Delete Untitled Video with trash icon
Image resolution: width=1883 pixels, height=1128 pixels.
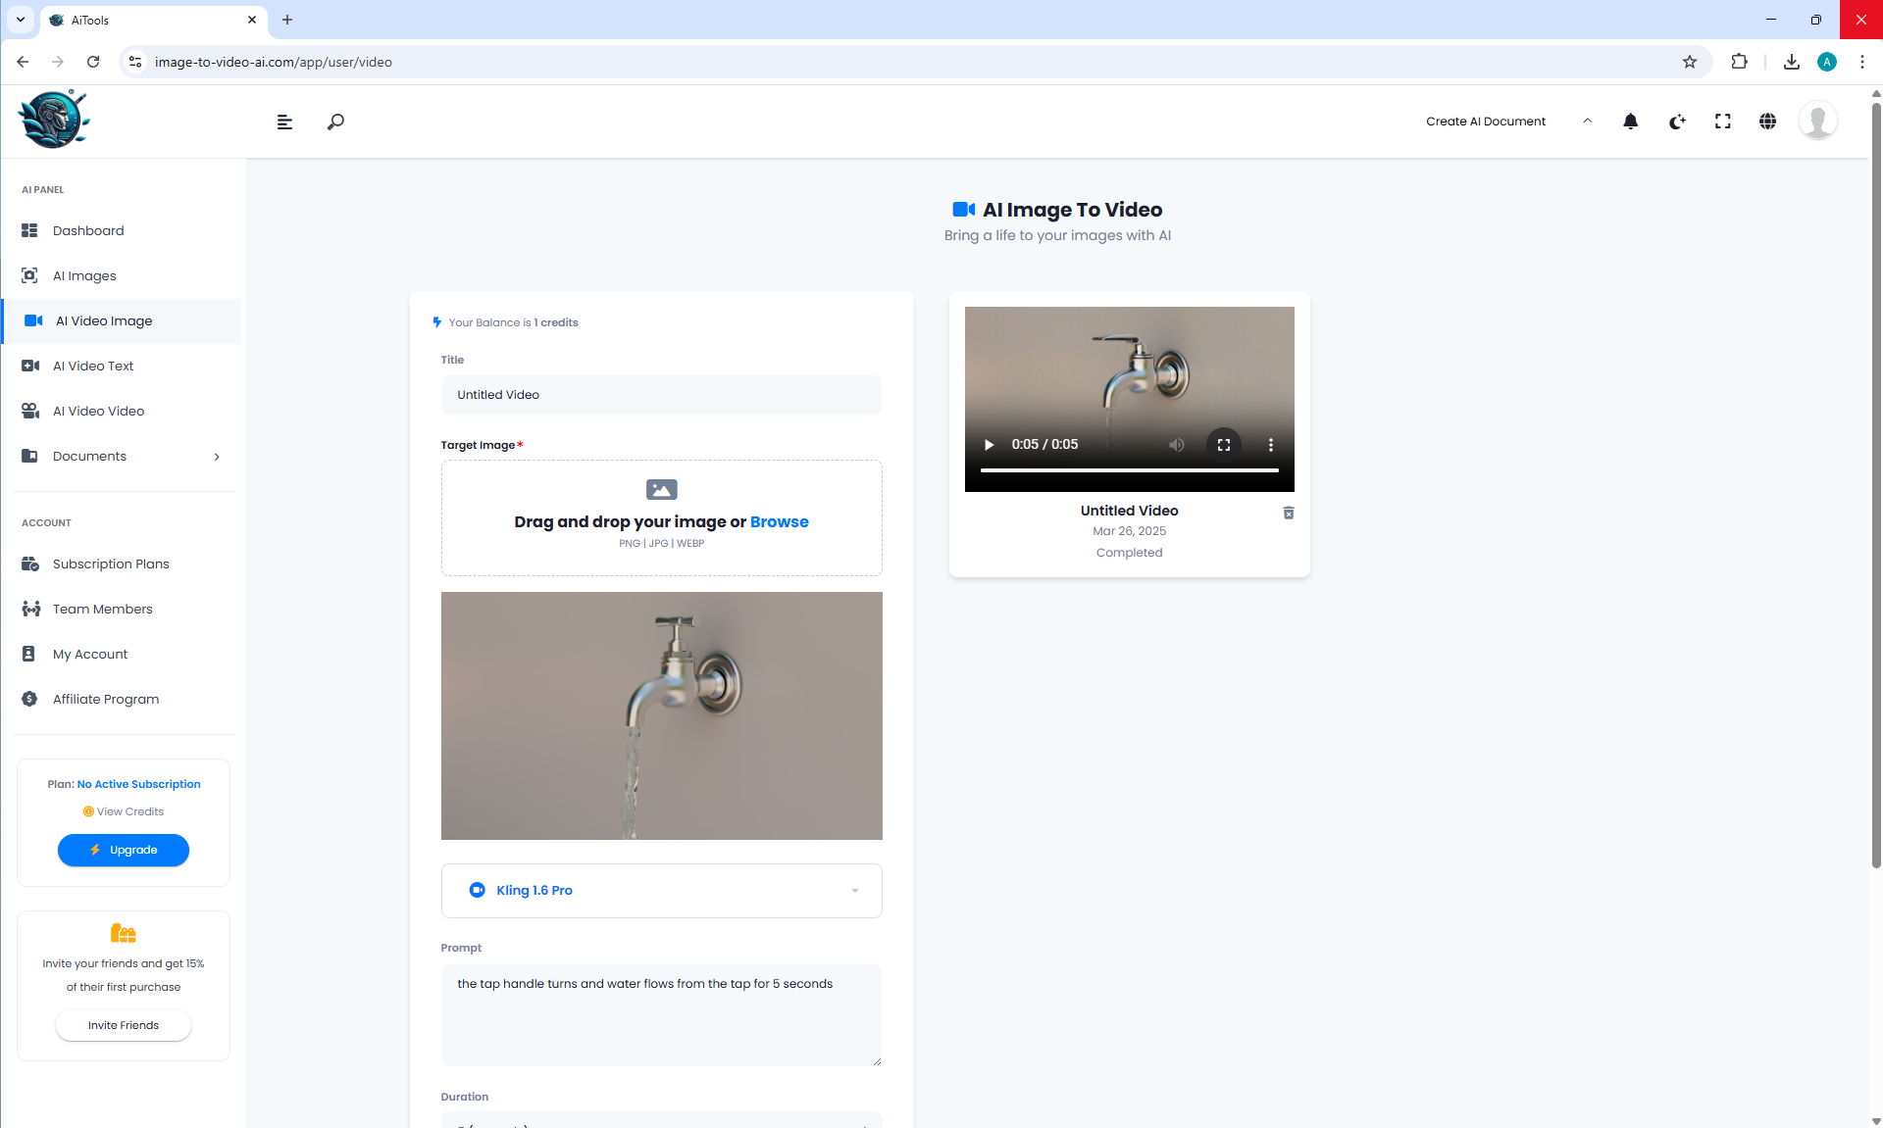1289,513
